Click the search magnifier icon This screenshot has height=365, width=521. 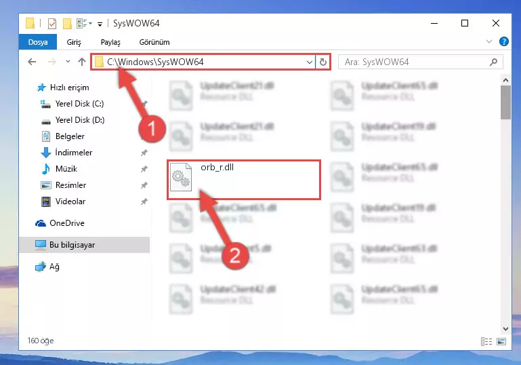pyautogui.click(x=493, y=62)
